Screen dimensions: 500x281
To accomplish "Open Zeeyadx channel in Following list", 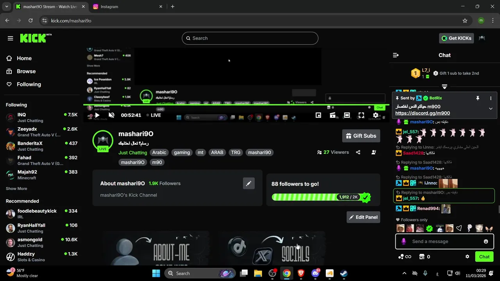I will [41, 132].
